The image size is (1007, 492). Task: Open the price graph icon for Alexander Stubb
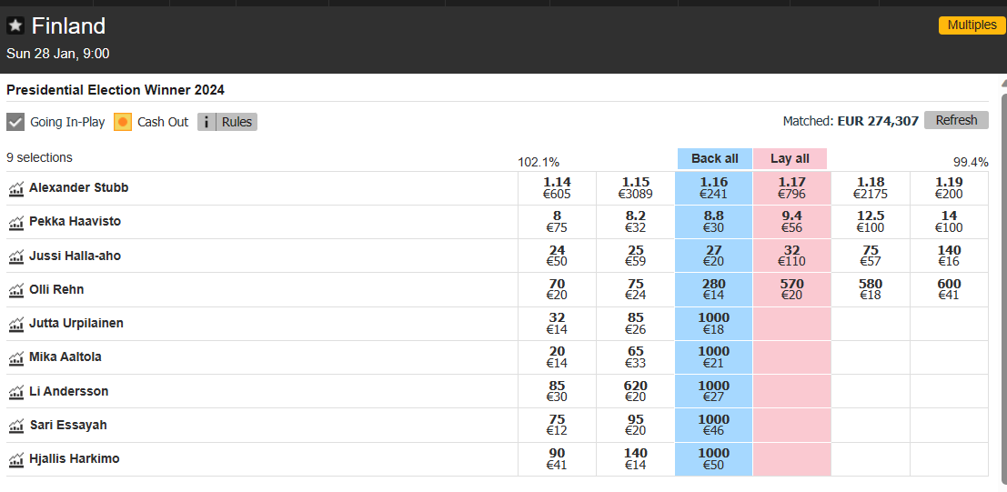coord(16,189)
